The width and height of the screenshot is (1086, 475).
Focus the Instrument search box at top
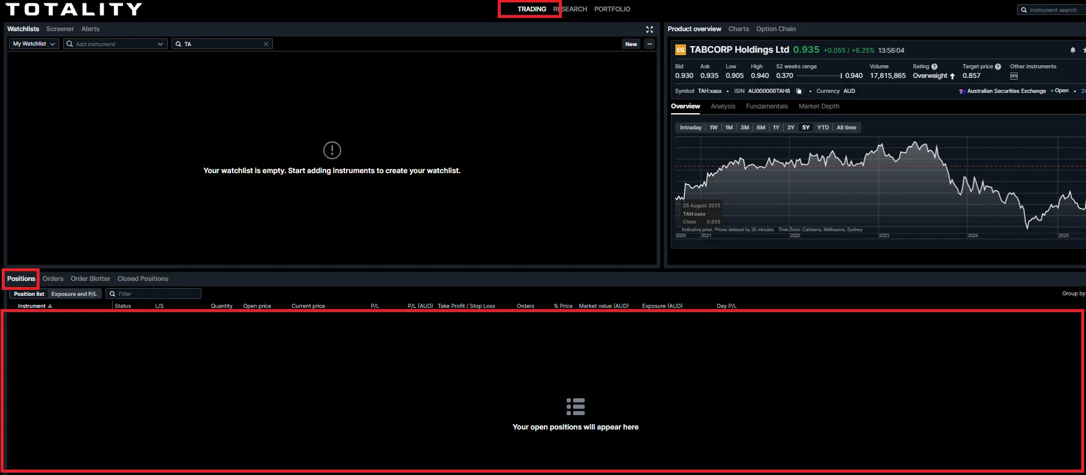tap(1051, 10)
